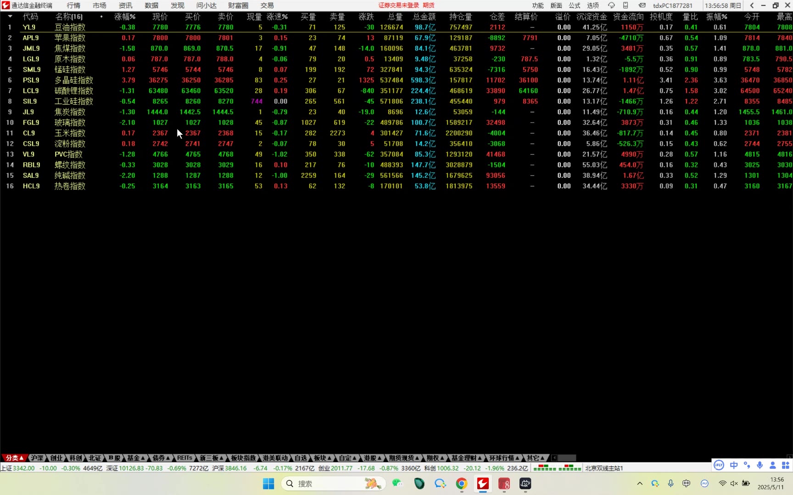Click the 选项 options button
Image resolution: width=793 pixels, height=495 pixels.
(x=593, y=5)
